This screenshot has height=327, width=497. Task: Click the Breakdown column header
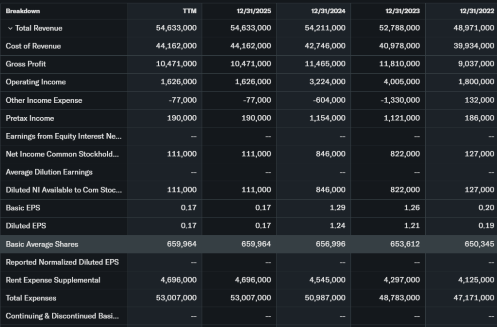click(23, 11)
